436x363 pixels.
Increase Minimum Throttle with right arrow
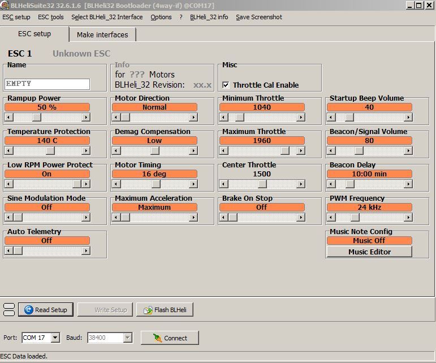point(301,117)
